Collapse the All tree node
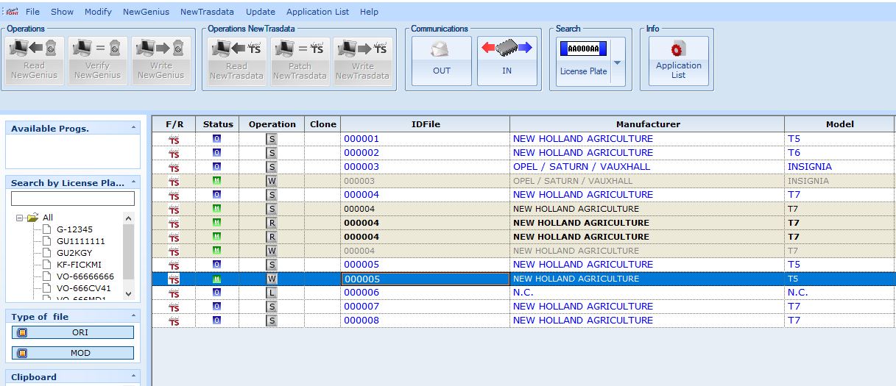 click(20, 218)
